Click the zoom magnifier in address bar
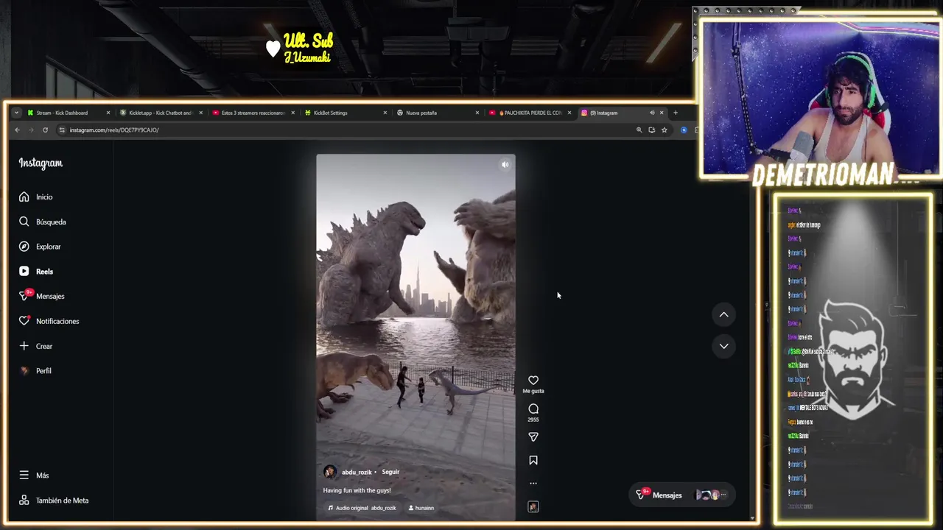 [x=639, y=130]
